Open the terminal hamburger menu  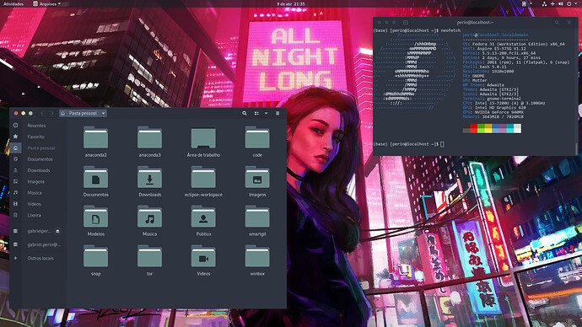tap(569, 22)
